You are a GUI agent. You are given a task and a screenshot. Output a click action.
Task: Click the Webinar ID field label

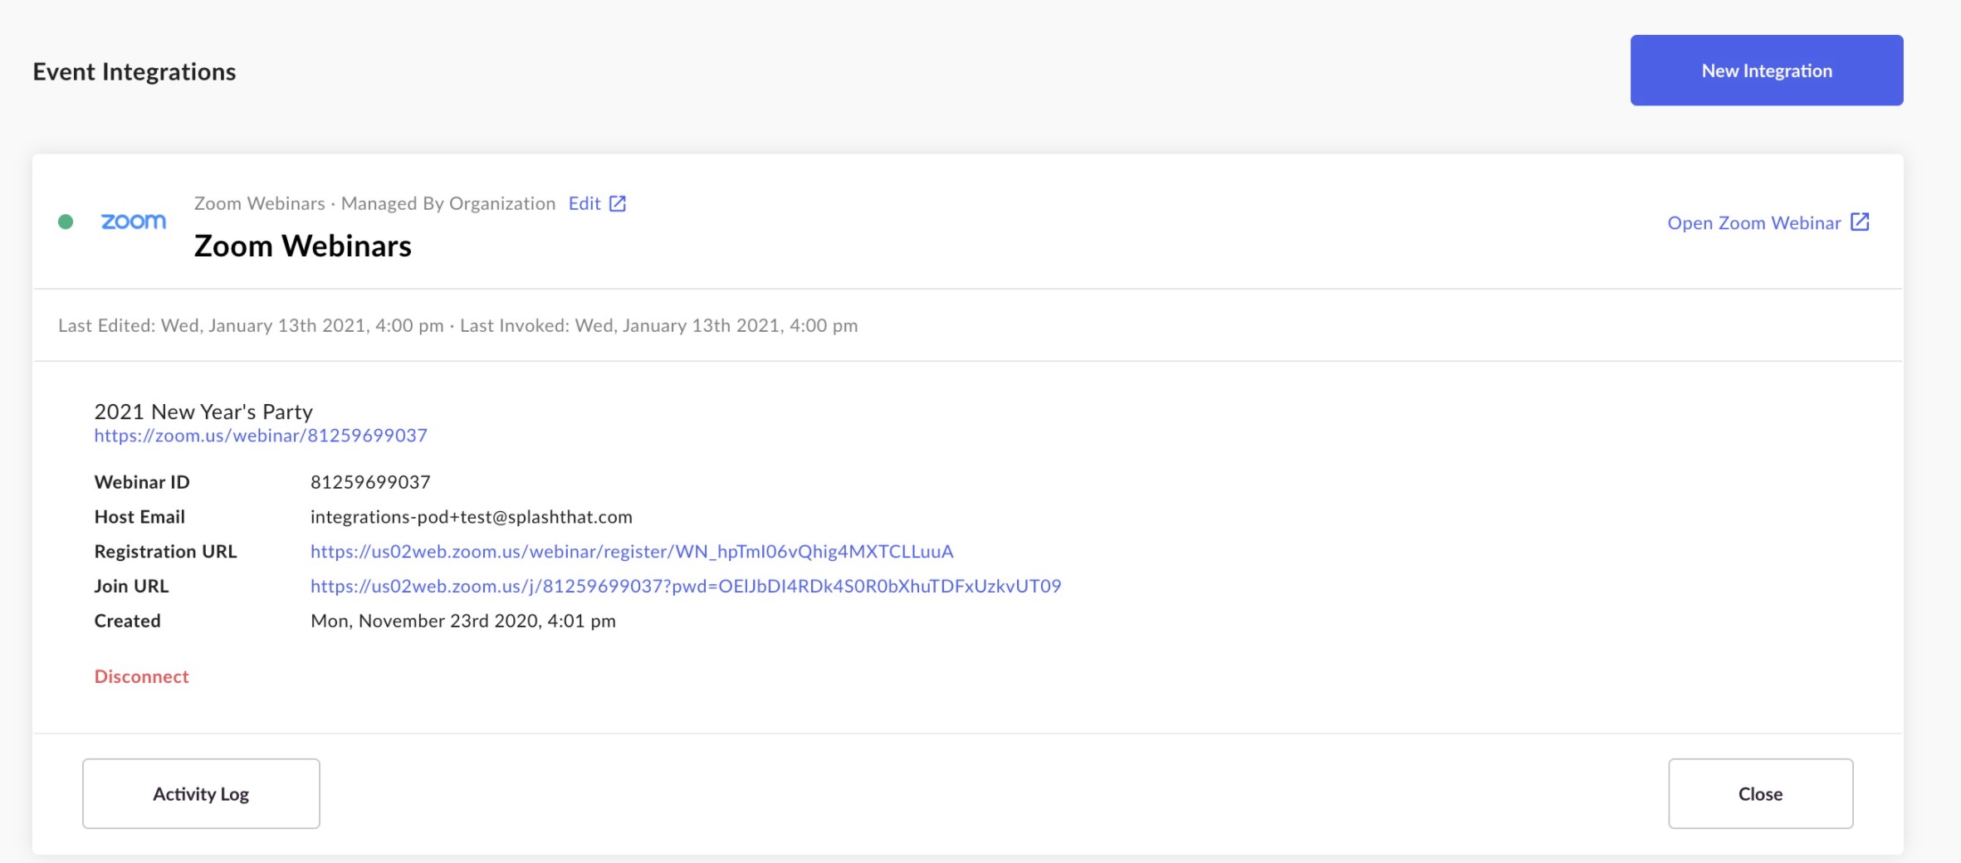(x=142, y=482)
